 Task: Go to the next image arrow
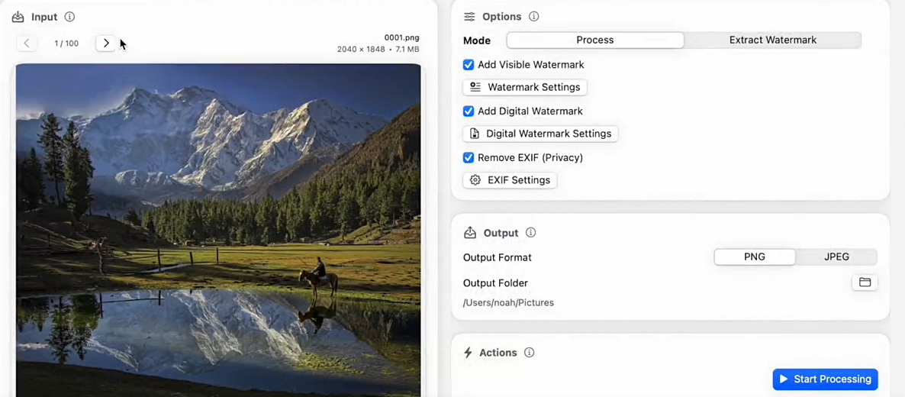click(x=106, y=44)
